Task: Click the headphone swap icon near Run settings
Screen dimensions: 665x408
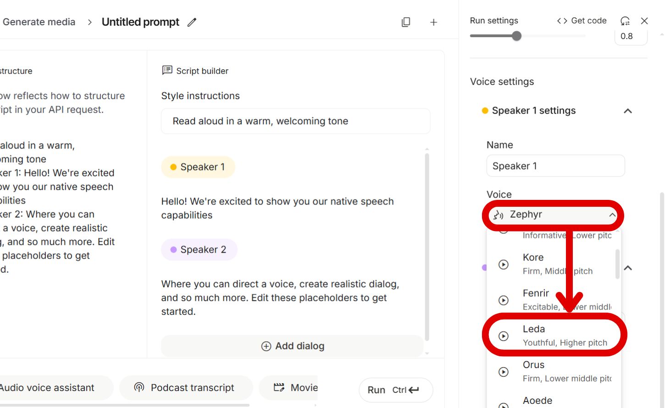Action: pyautogui.click(x=624, y=21)
